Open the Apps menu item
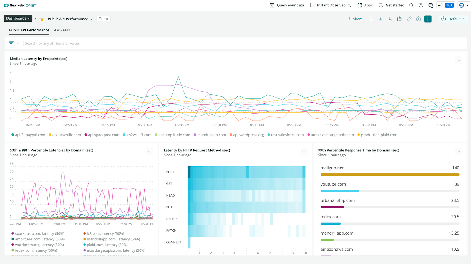This screenshot has height=264, width=471. click(365, 5)
